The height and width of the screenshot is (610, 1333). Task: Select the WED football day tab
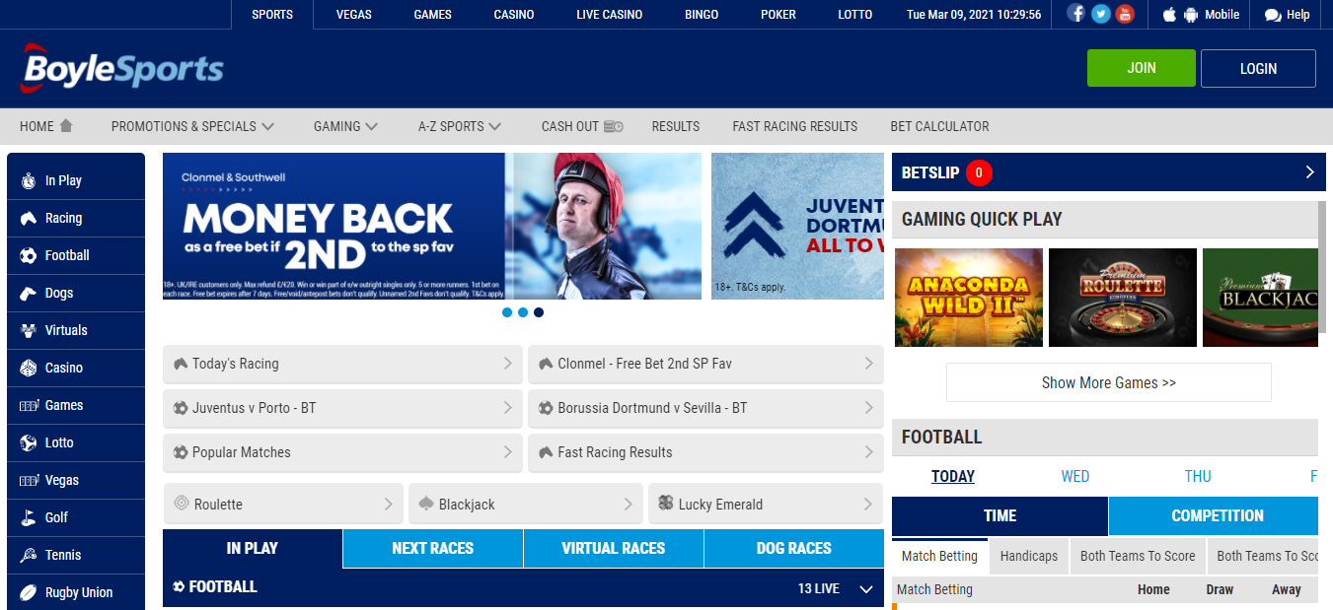(1075, 476)
